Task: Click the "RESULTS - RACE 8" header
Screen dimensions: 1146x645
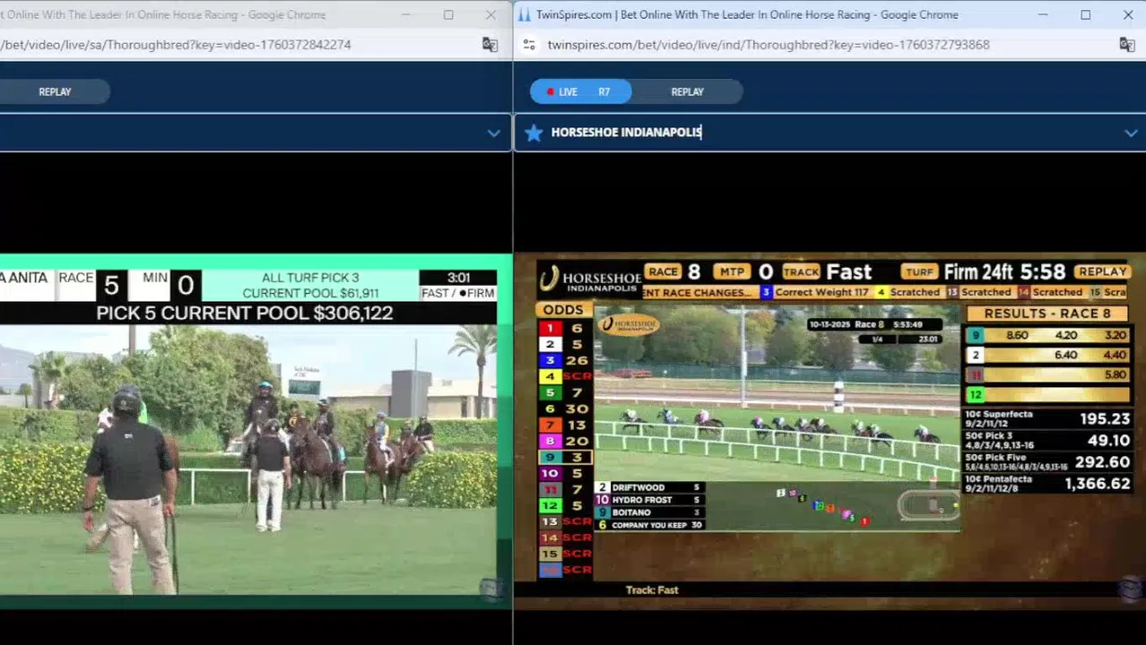Action: tap(1046, 314)
